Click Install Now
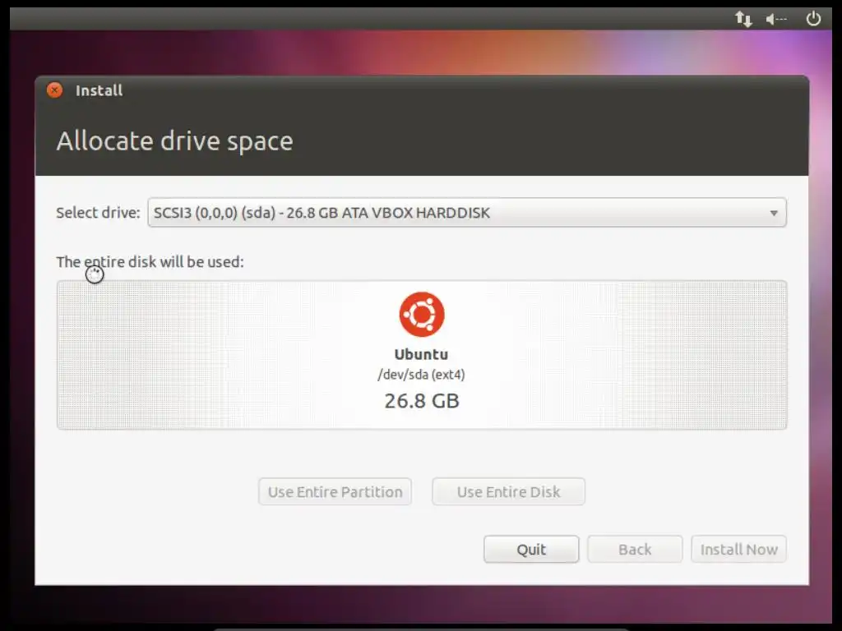The height and width of the screenshot is (631, 842). point(739,549)
